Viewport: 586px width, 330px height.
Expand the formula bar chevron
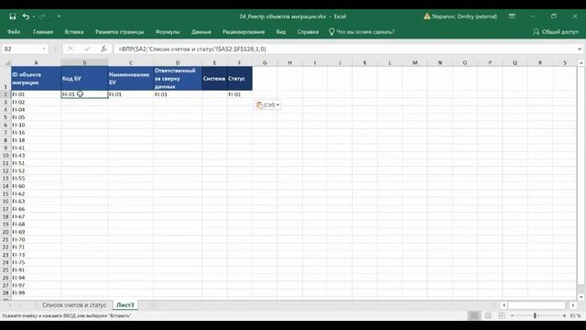click(580, 49)
